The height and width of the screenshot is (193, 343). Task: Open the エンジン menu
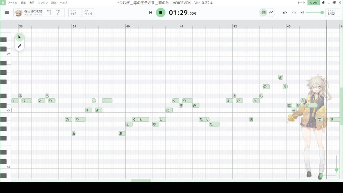pos(43,3)
